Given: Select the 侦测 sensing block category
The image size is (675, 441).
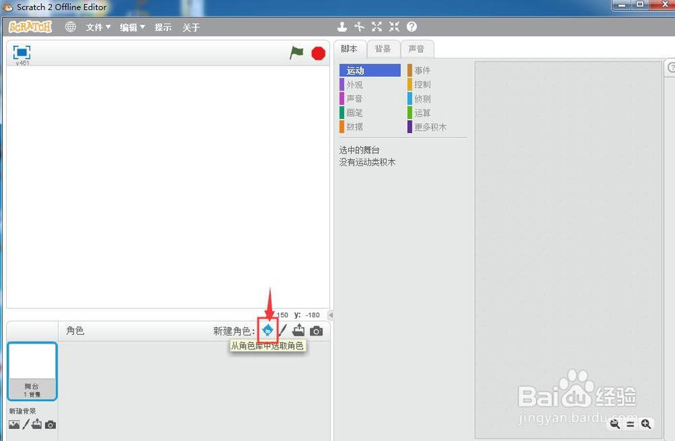Looking at the screenshot, I should coord(437,99).
